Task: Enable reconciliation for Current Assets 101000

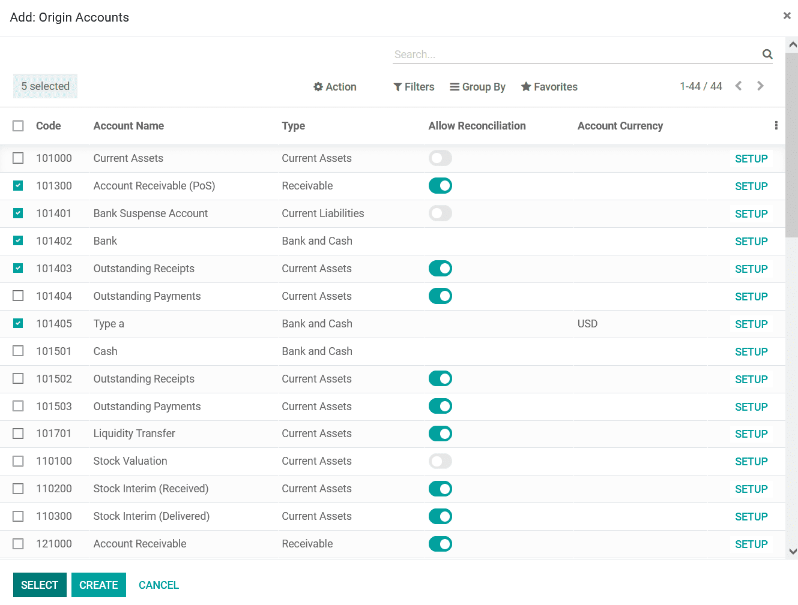Action: coord(440,158)
